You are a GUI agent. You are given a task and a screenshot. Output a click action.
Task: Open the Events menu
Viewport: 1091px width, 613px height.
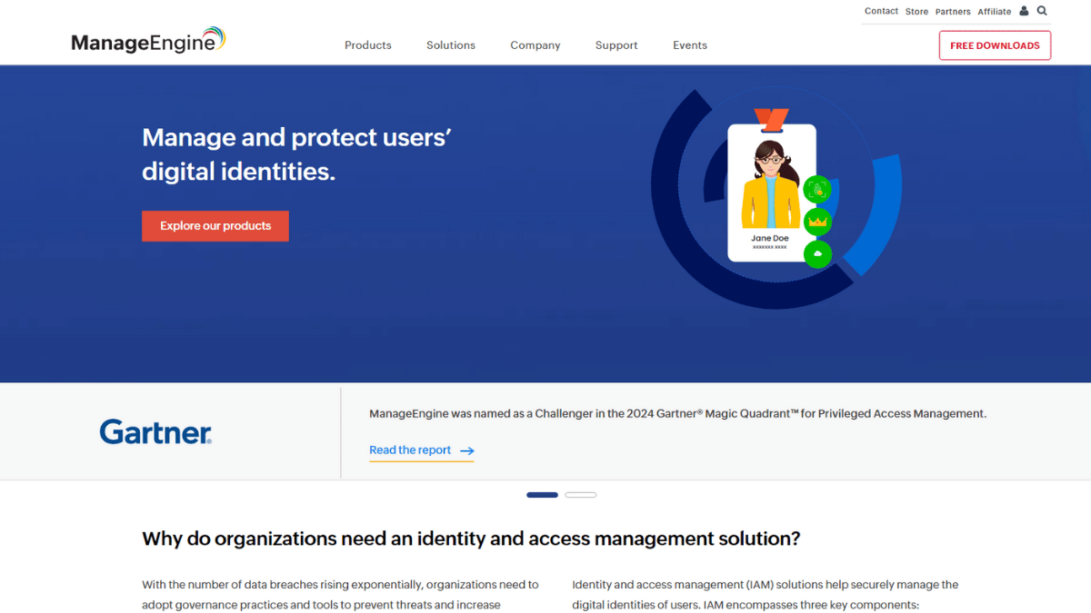(x=690, y=45)
